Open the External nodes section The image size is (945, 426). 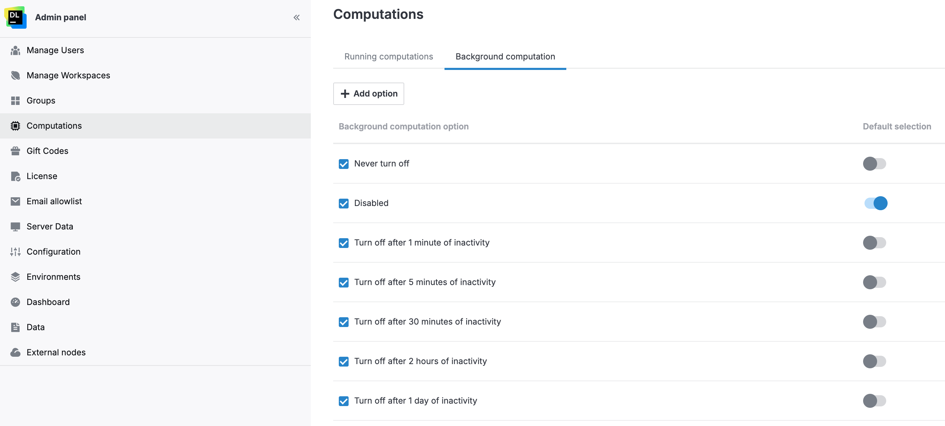(15, 352)
